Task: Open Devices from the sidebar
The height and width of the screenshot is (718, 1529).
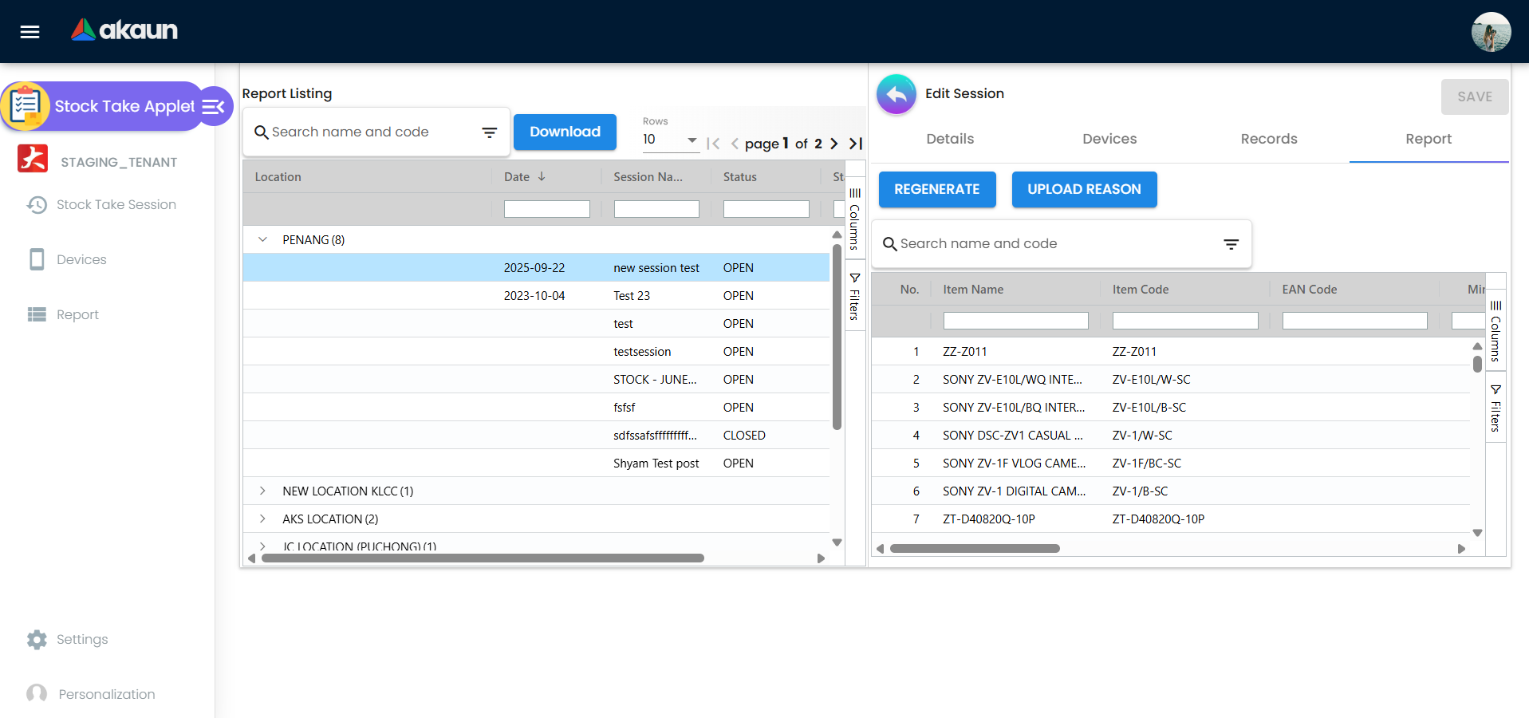Action: pos(36,259)
